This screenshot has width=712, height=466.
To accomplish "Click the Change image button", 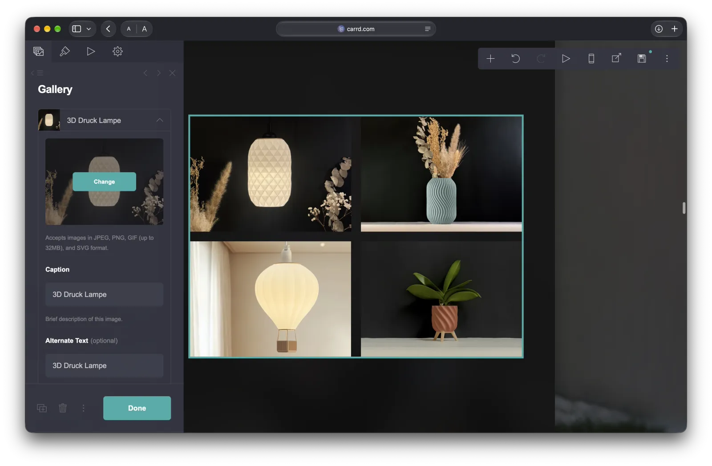I will point(104,182).
